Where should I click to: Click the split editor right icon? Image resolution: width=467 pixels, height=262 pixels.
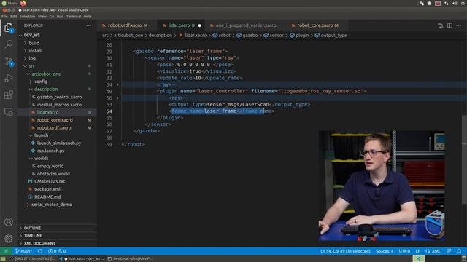coord(449,26)
